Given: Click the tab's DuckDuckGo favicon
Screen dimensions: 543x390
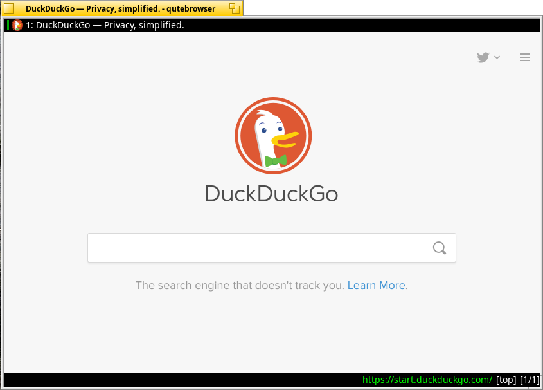Looking at the screenshot, I should 17,25.
